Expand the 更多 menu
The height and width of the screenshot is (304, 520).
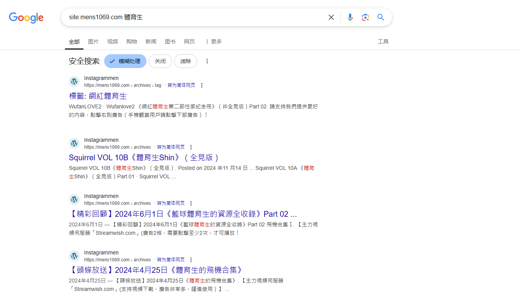[213, 42]
